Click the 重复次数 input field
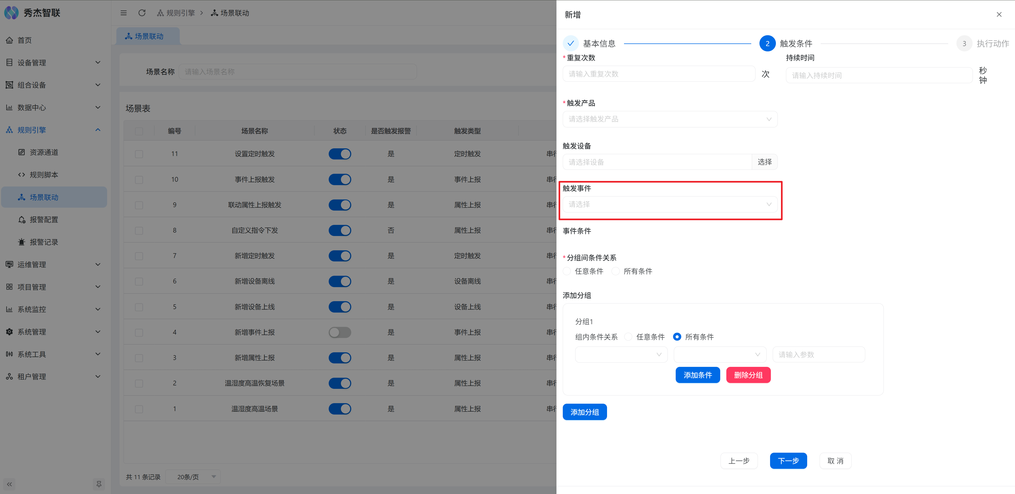This screenshot has height=494, width=1015. (x=658, y=74)
